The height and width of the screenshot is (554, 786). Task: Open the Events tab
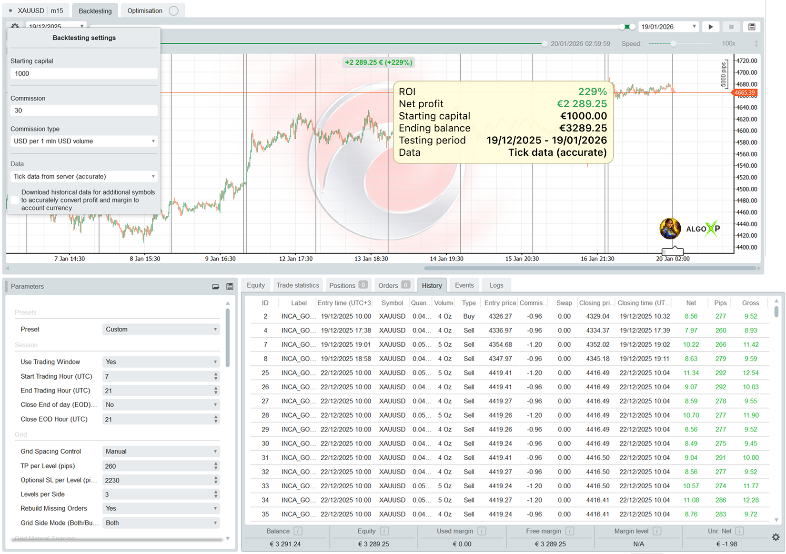[x=464, y=285]
